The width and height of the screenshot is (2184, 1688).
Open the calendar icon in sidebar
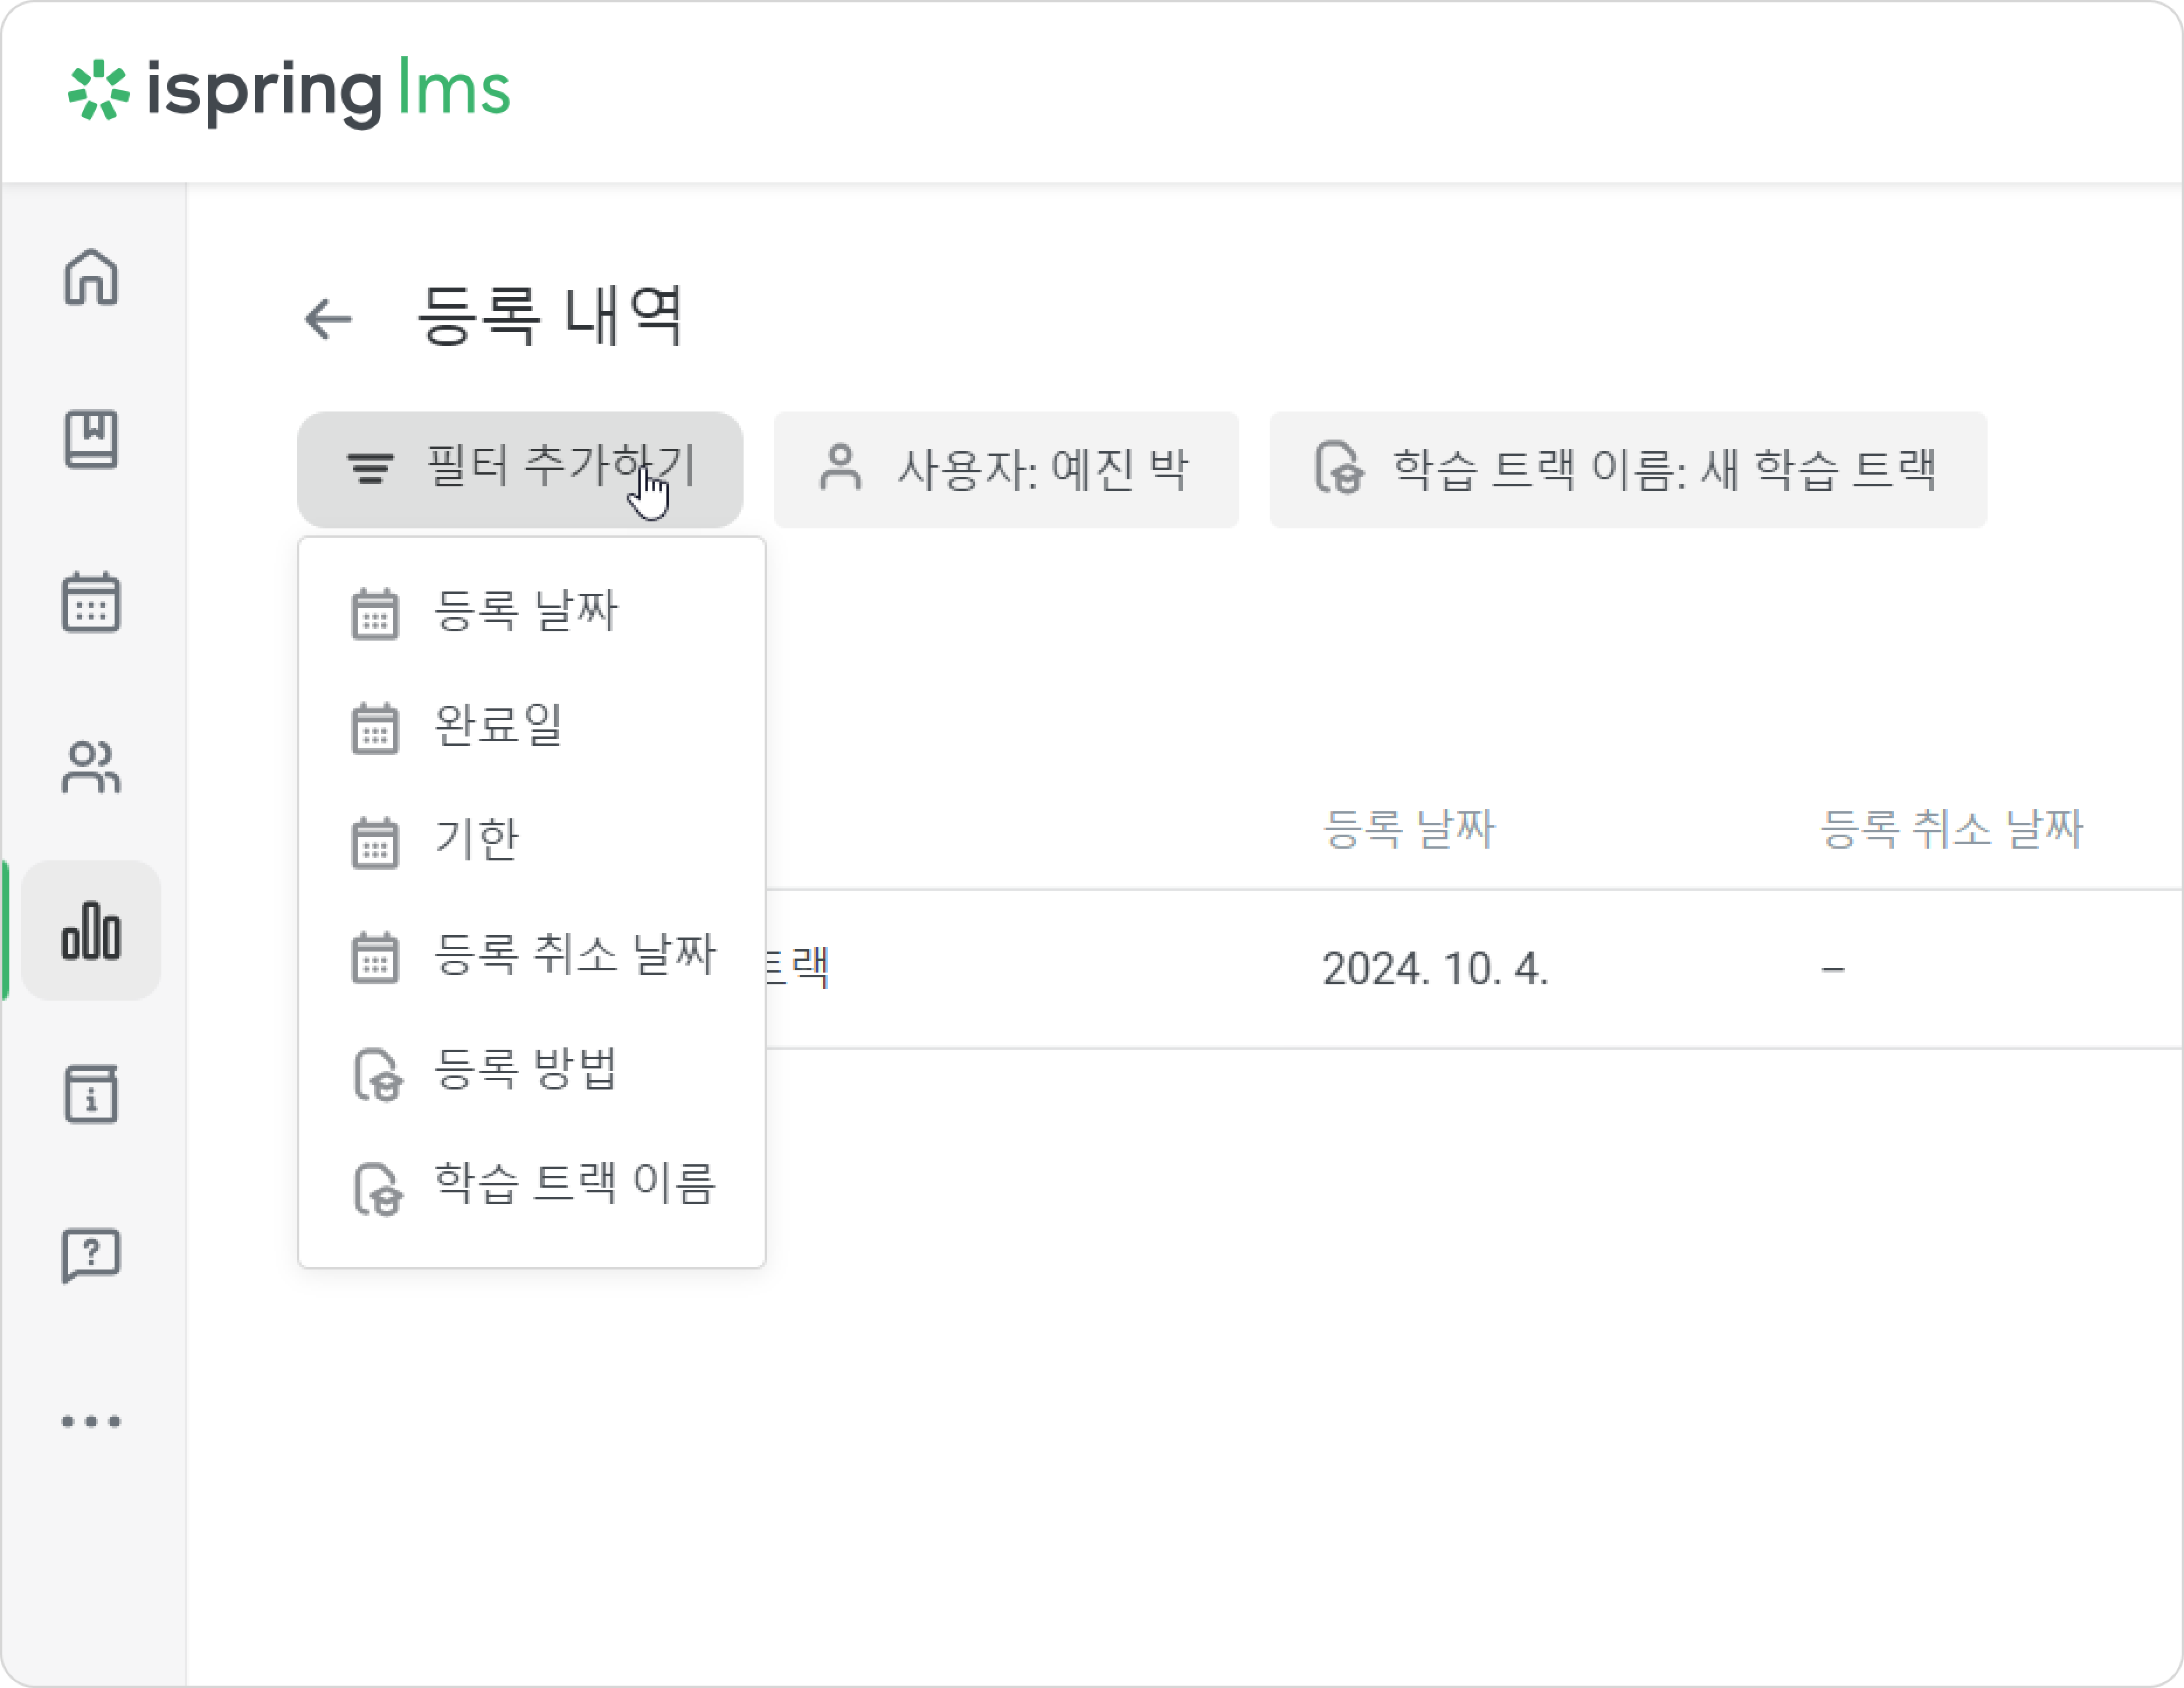coord(91,602)
